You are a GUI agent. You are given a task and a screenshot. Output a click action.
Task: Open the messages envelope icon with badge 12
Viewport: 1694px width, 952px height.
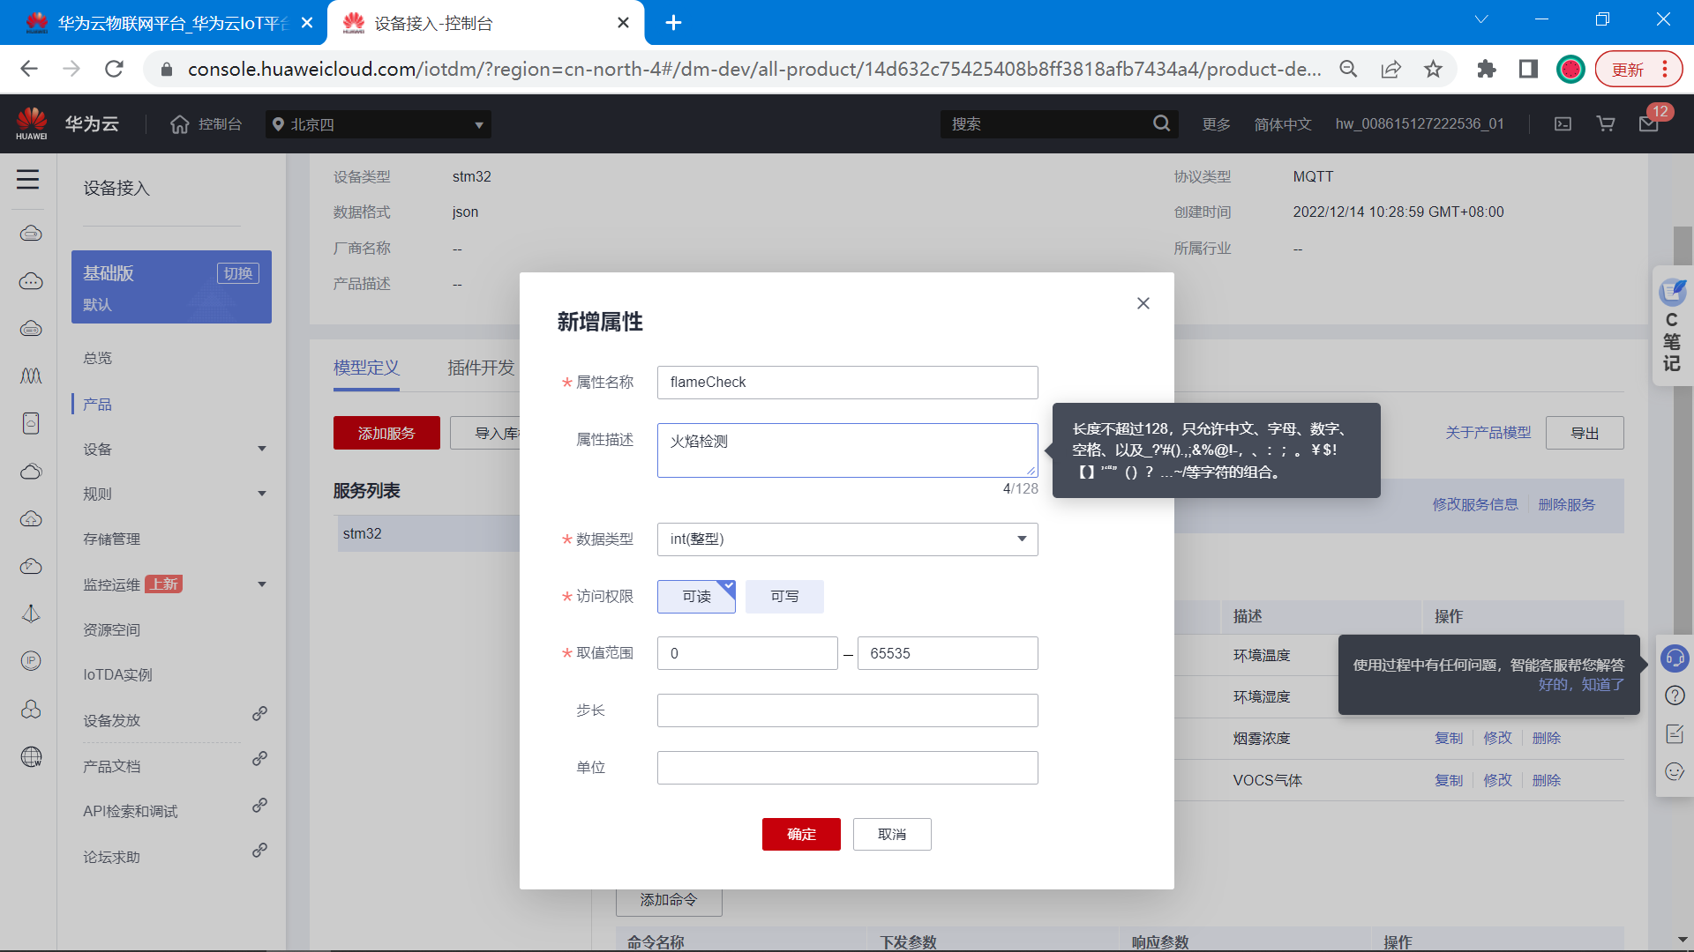pos(1648,123)
